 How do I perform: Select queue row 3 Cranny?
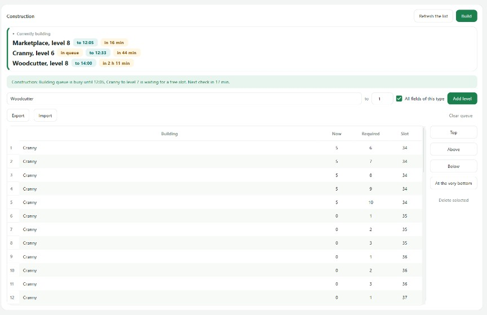coord(215,175)
